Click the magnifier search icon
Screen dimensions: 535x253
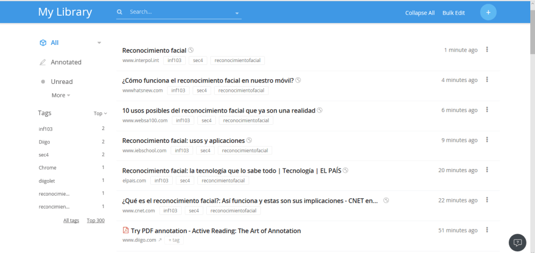120,12
